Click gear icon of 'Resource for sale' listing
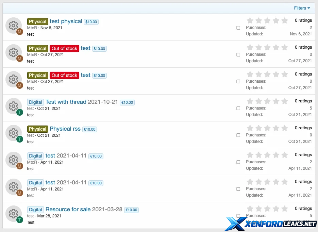Viewport: 318px width, 232px height. point(13,213)
